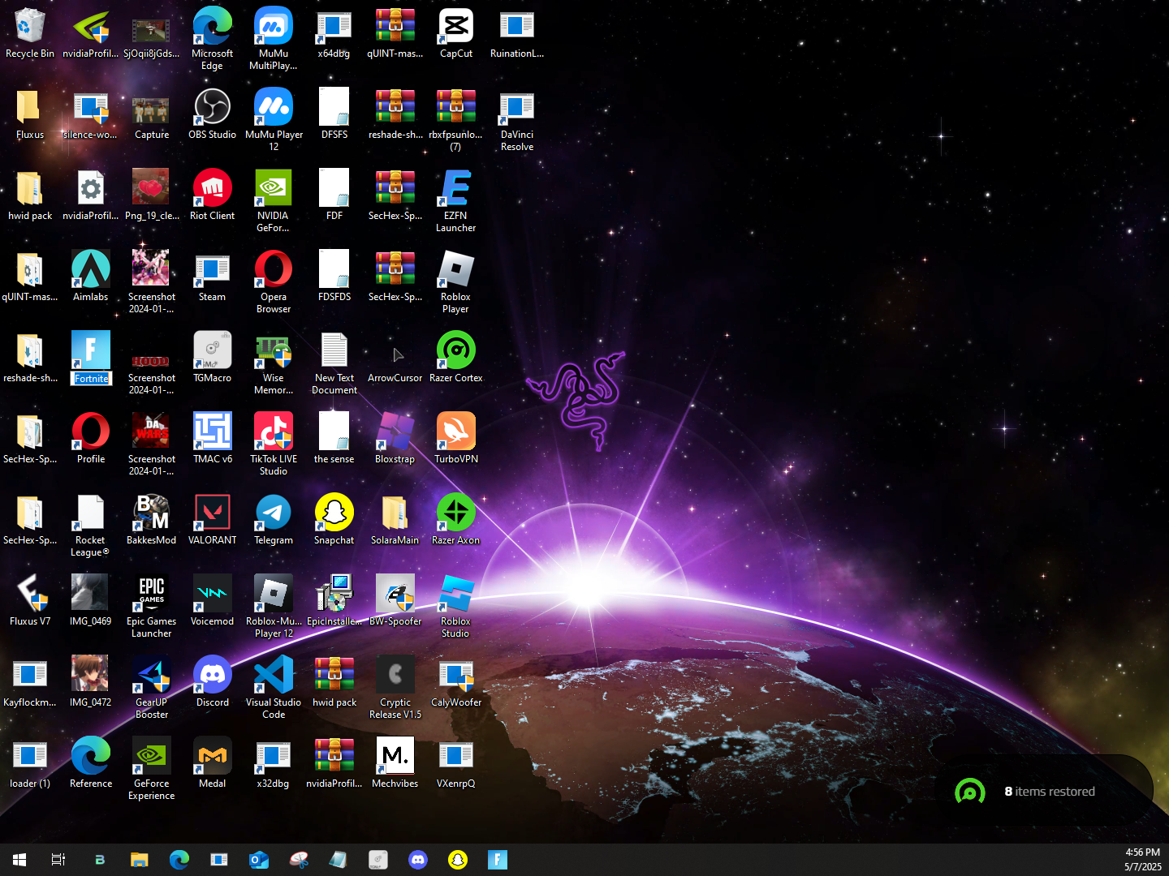Click the Razer Axon icon
This screenshot has width=1169, height=876.
456,521
